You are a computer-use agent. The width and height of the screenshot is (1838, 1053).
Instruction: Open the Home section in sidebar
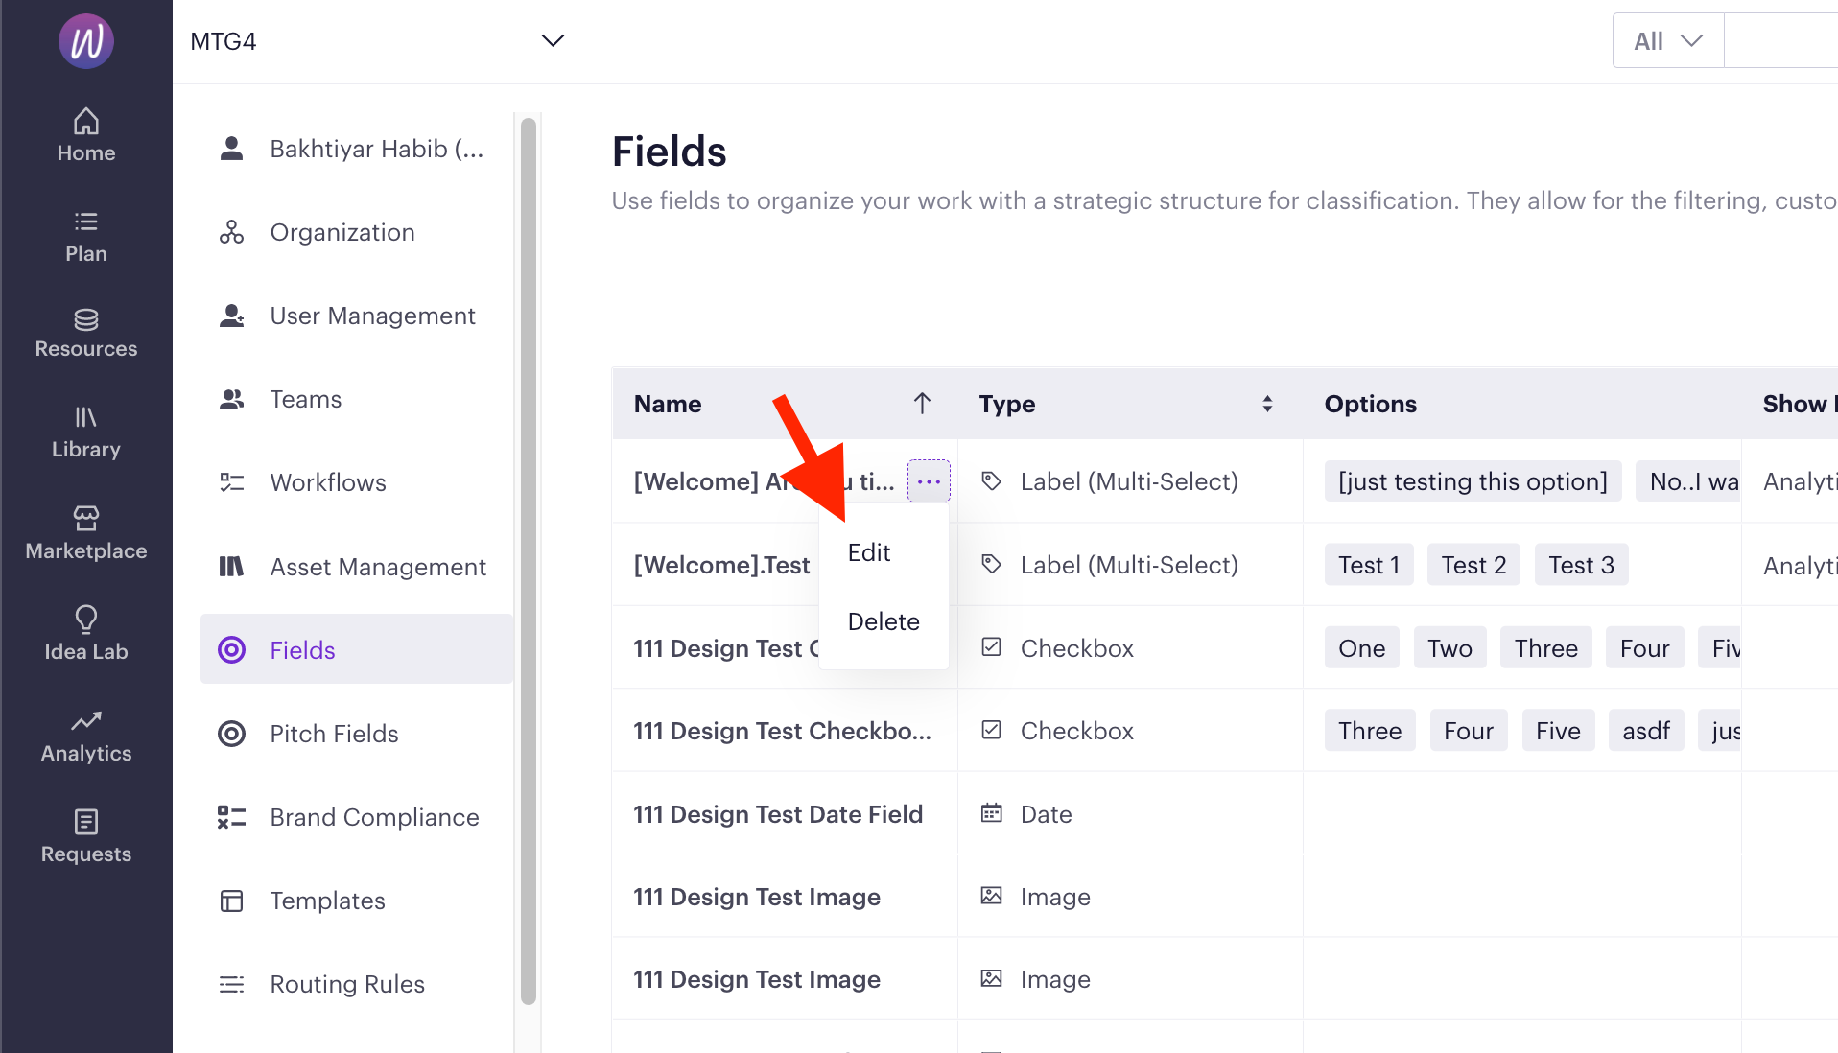pos(86,135)
